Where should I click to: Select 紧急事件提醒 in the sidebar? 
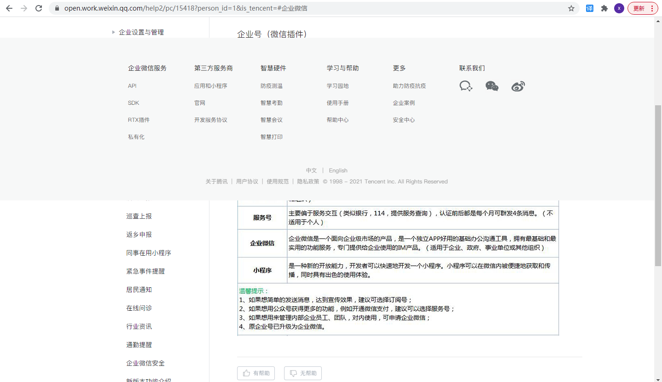[145, 271]
